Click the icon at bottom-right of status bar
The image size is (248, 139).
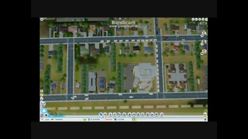pyautogui.click(x=205, y=119)
